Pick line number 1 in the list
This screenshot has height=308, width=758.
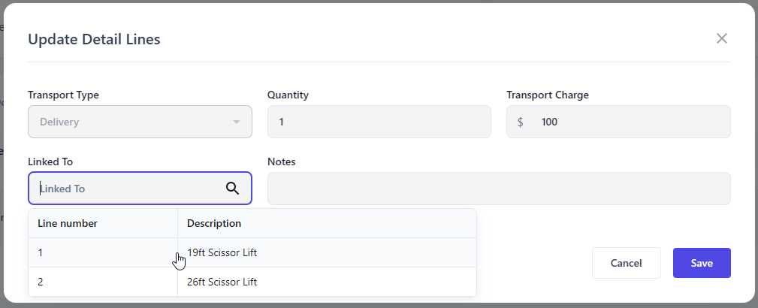pyautogui.click(x=41, y=252)
